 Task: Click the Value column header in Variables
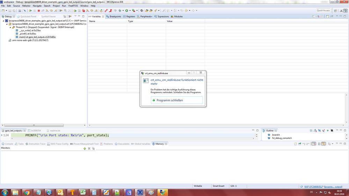point(185,21)
